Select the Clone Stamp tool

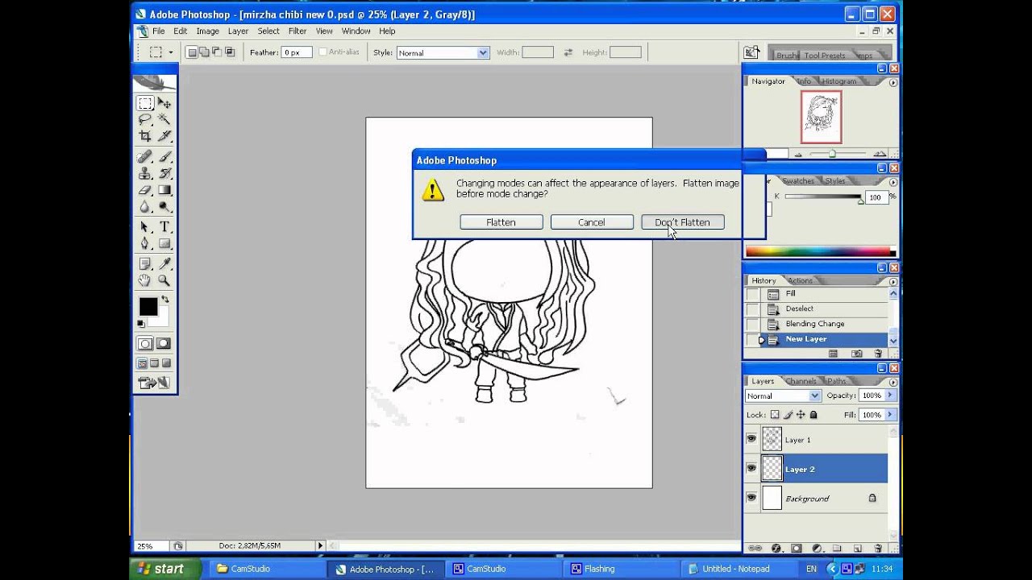pos(145,173)
